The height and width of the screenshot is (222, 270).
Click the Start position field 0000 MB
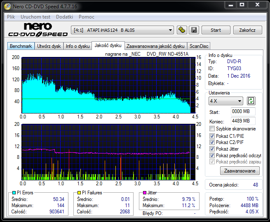point(243,111)
